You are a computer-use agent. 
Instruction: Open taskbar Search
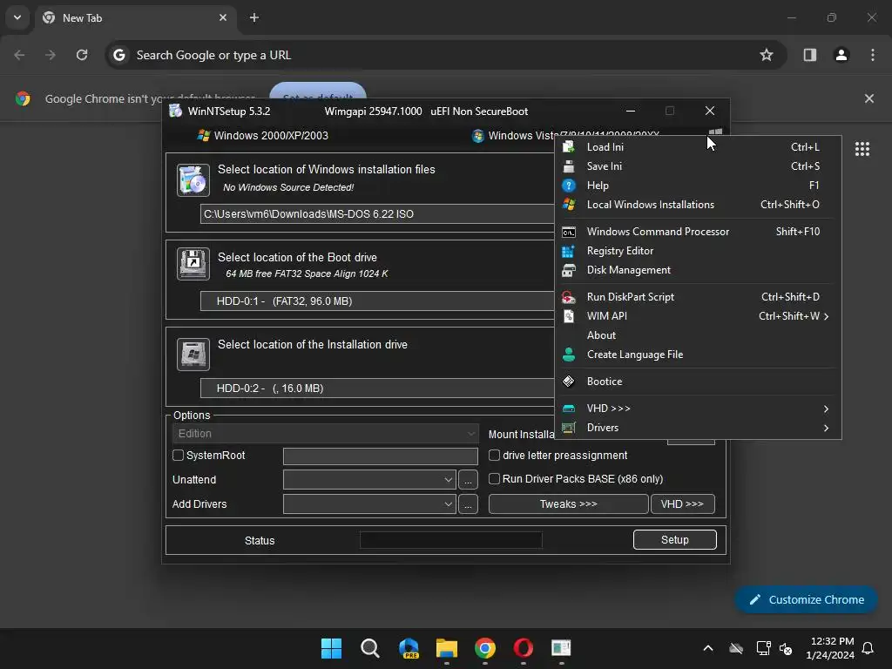(369, 648)
